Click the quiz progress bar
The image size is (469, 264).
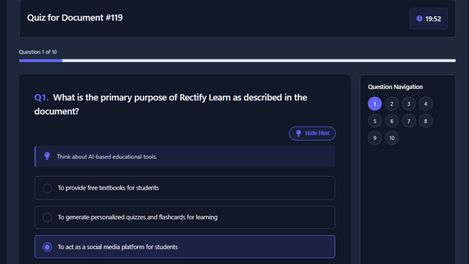tap(237, 61)
